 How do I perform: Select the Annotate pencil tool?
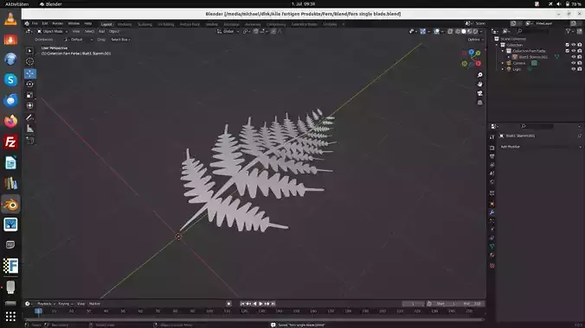click(29, 117)
